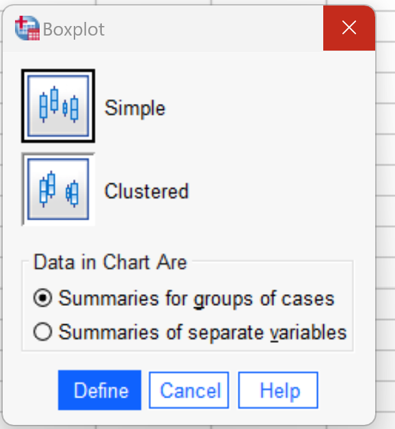
Task: Click the Boxplot title text
Action: (74, 29)
